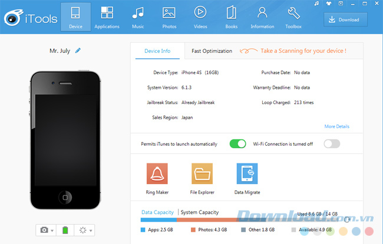Click the iPhone preview image
The image size is (383, 244).
pyautogui.click(x=65, y=140)
